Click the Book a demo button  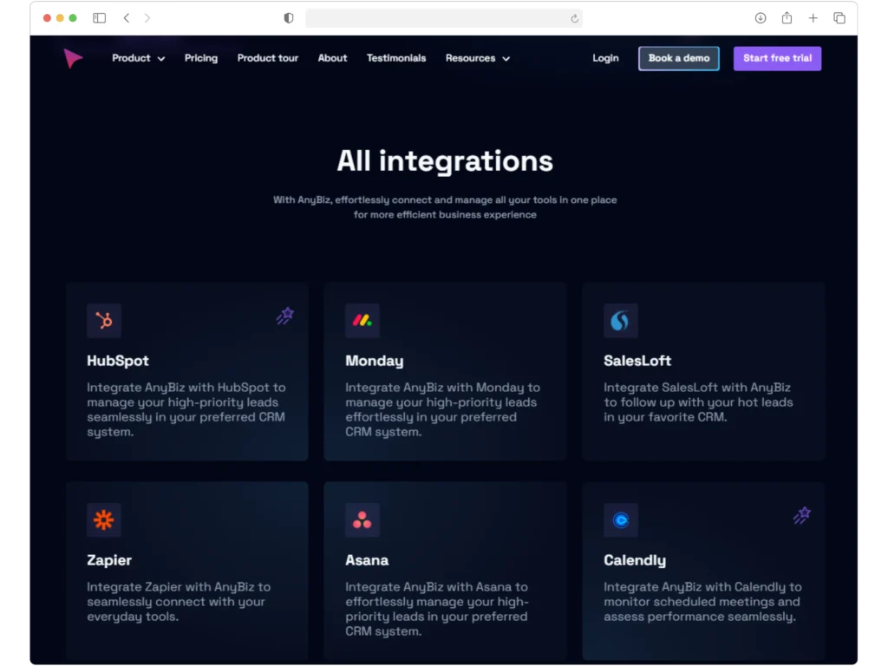(679, 58)
